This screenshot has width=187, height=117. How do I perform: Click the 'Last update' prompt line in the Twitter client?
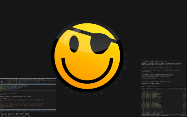click(x=149, y=87)
